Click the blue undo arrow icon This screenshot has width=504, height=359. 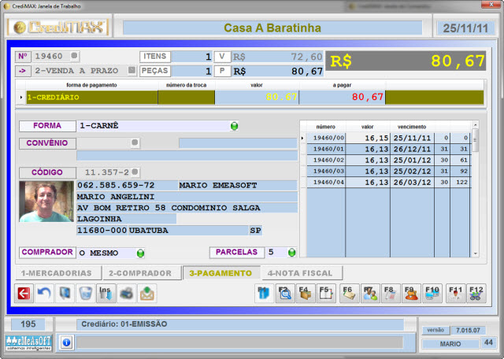(x=44, y=294)
